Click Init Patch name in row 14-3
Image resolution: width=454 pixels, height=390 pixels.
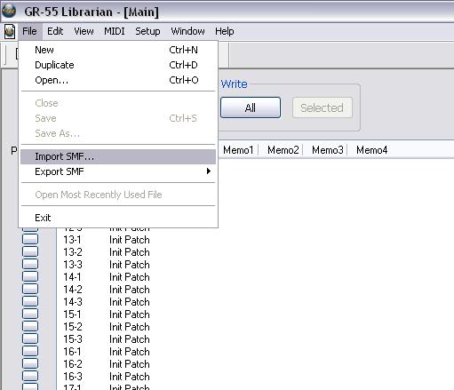[x=130, y=302]
